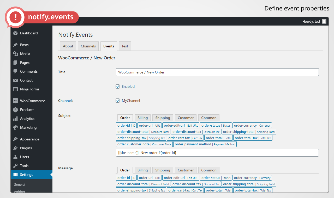The height and width of the screenshot is (198, 334).
Task: Open Ninja Forms menu item
Action: [x=32, y=89]
